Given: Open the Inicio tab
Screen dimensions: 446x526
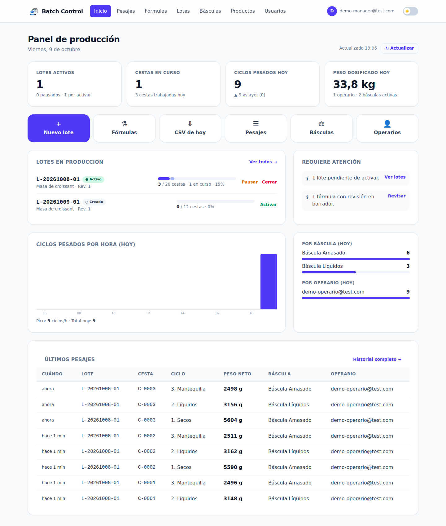Looking at the screenshot, I should tap(100, 11).
